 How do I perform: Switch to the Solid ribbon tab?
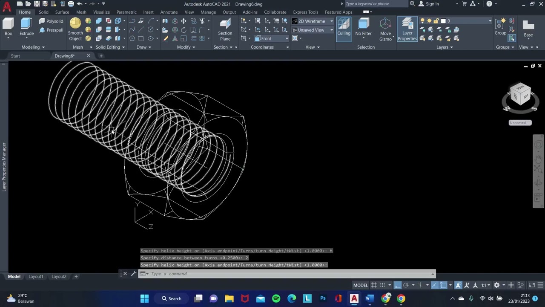pos(43,12)
